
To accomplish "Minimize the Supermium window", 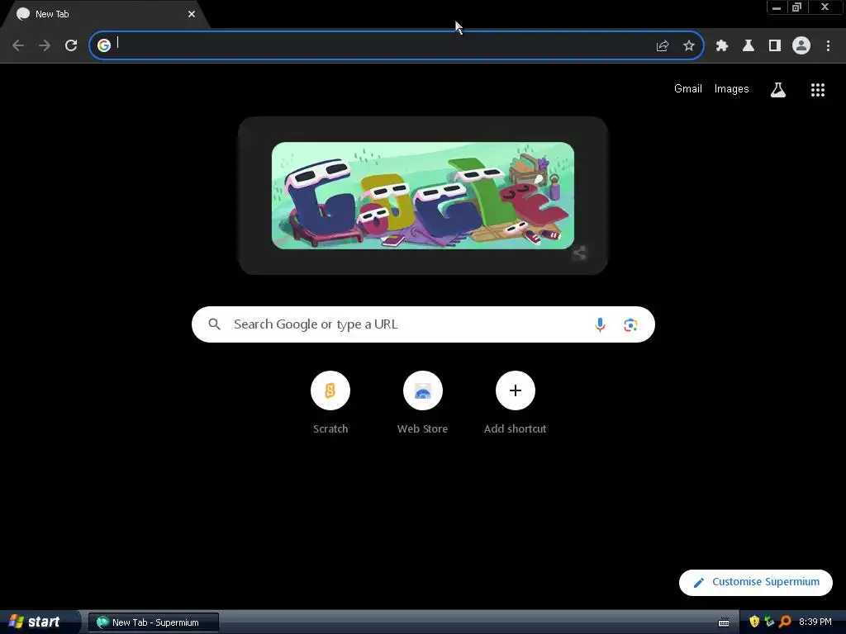I will click(777, 7).
